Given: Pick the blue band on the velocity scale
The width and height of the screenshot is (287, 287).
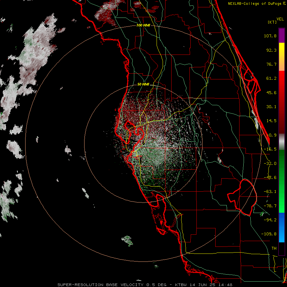Looking at the screenshot, I should point(282,227).
